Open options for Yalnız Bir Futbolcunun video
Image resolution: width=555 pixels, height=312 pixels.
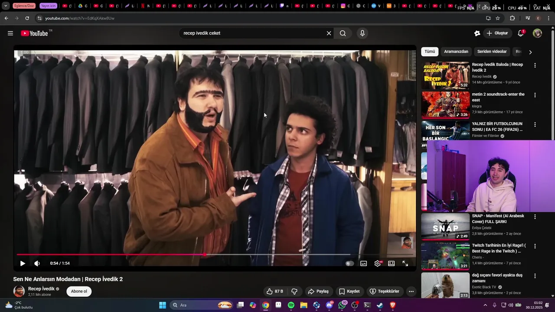click(535, 124)
